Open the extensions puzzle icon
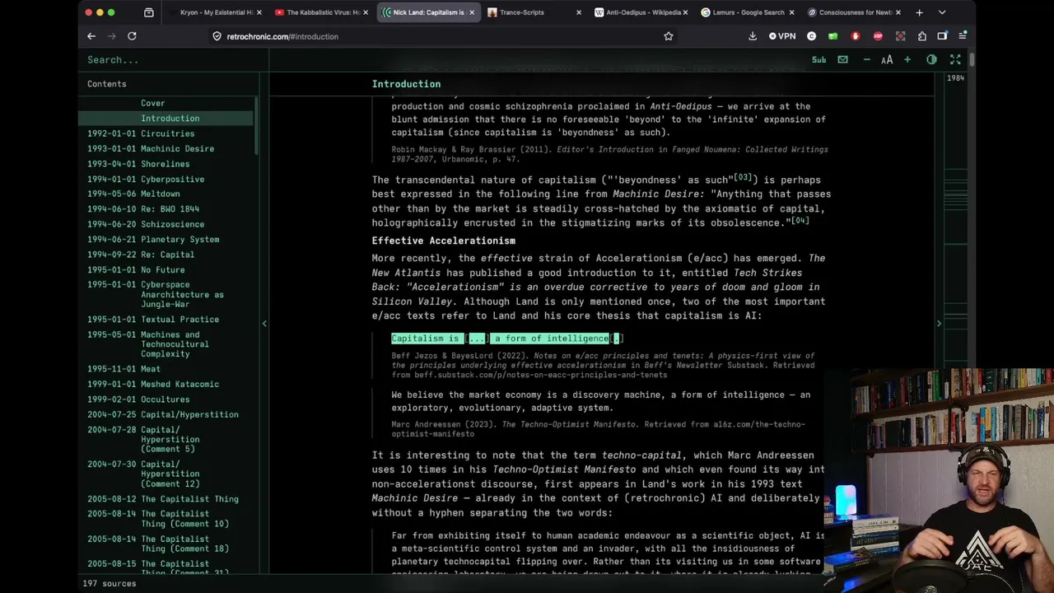 point(921,36)
